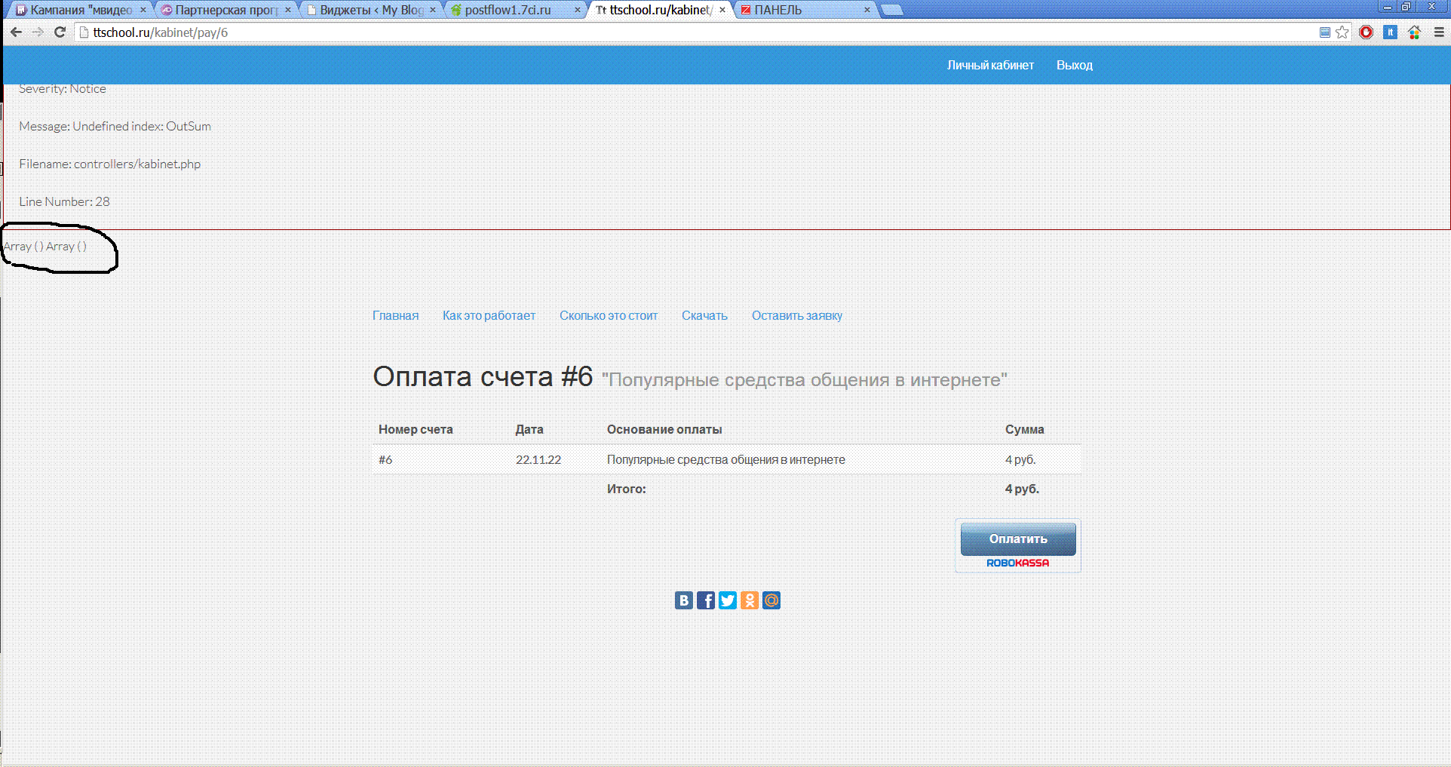The height and width of the screenshot is (767, 1451).
Task: Click the Line Number: 28 text
Action: pos(64,202)
